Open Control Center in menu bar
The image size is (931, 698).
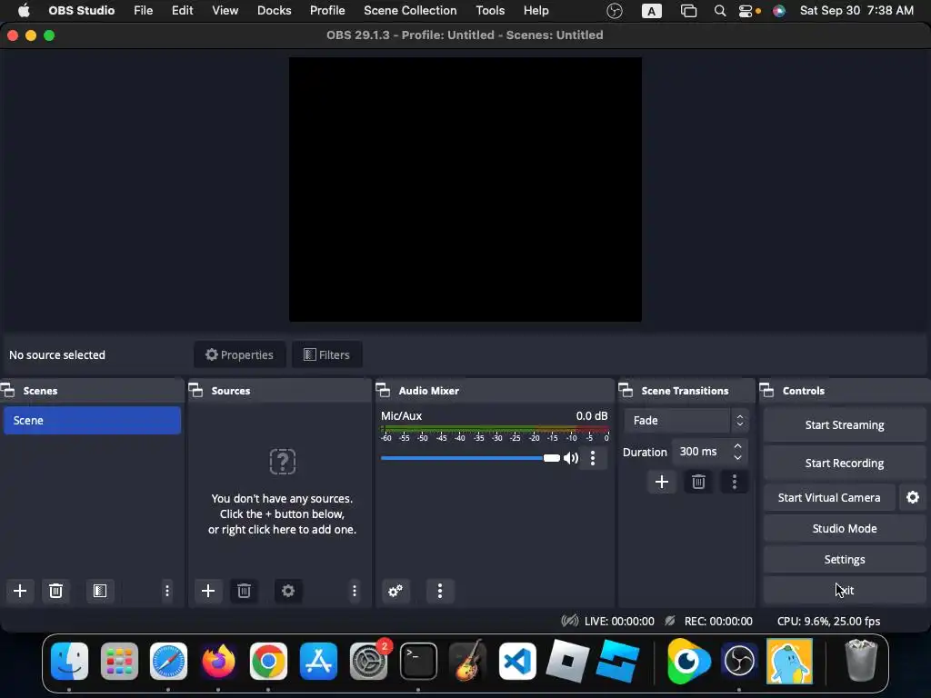click(746, 11)
